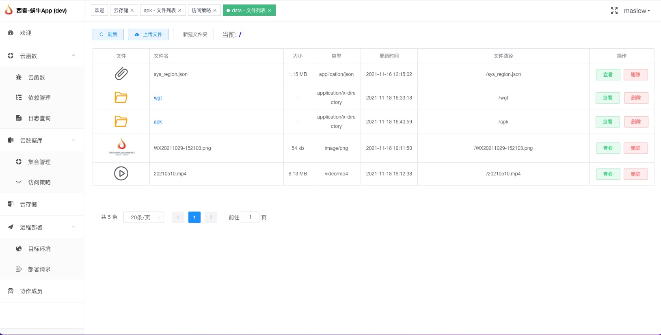Click the log query document icon

click(x=19, y=118)
